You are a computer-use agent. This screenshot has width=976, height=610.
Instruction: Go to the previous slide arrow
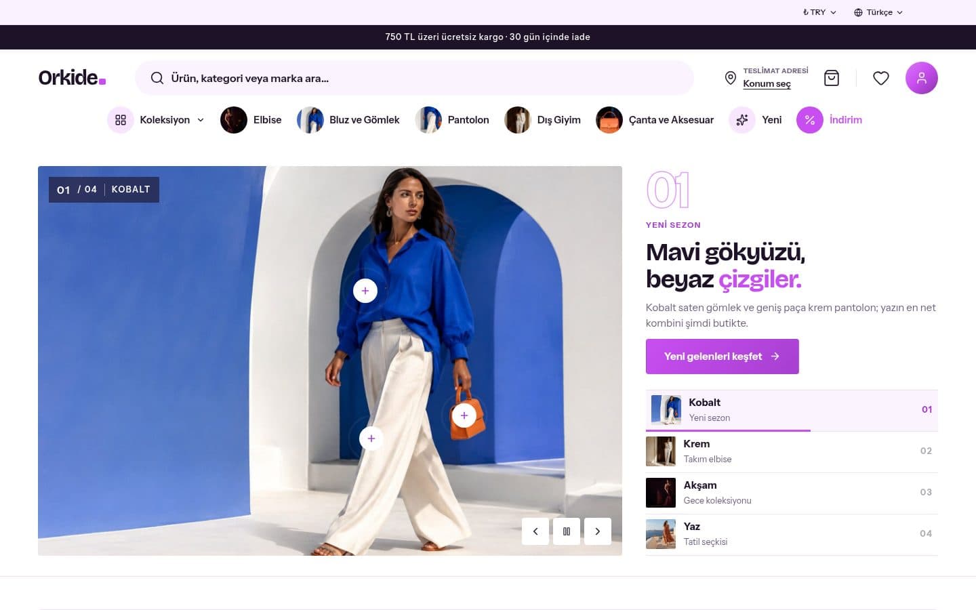pyautogui.click(x=535, y=531)
